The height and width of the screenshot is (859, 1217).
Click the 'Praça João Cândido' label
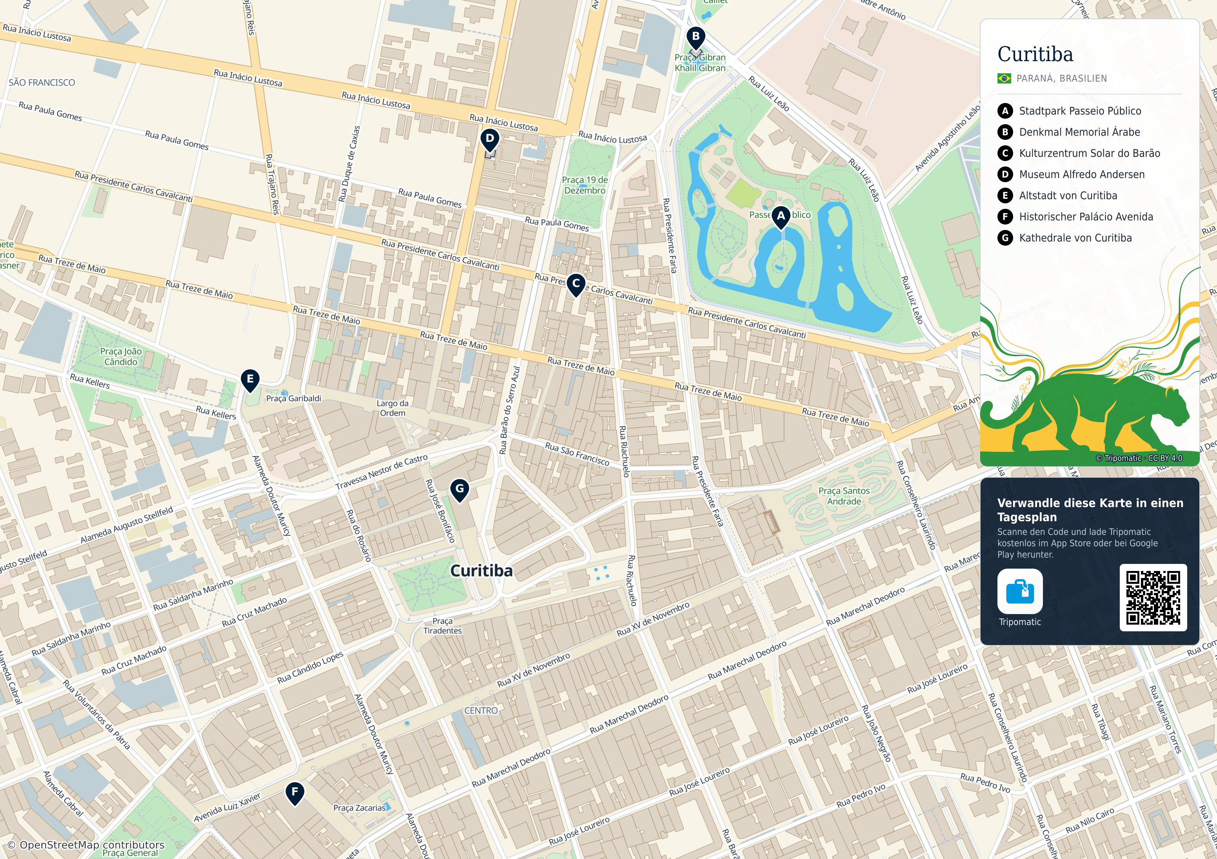pos(121,357)
